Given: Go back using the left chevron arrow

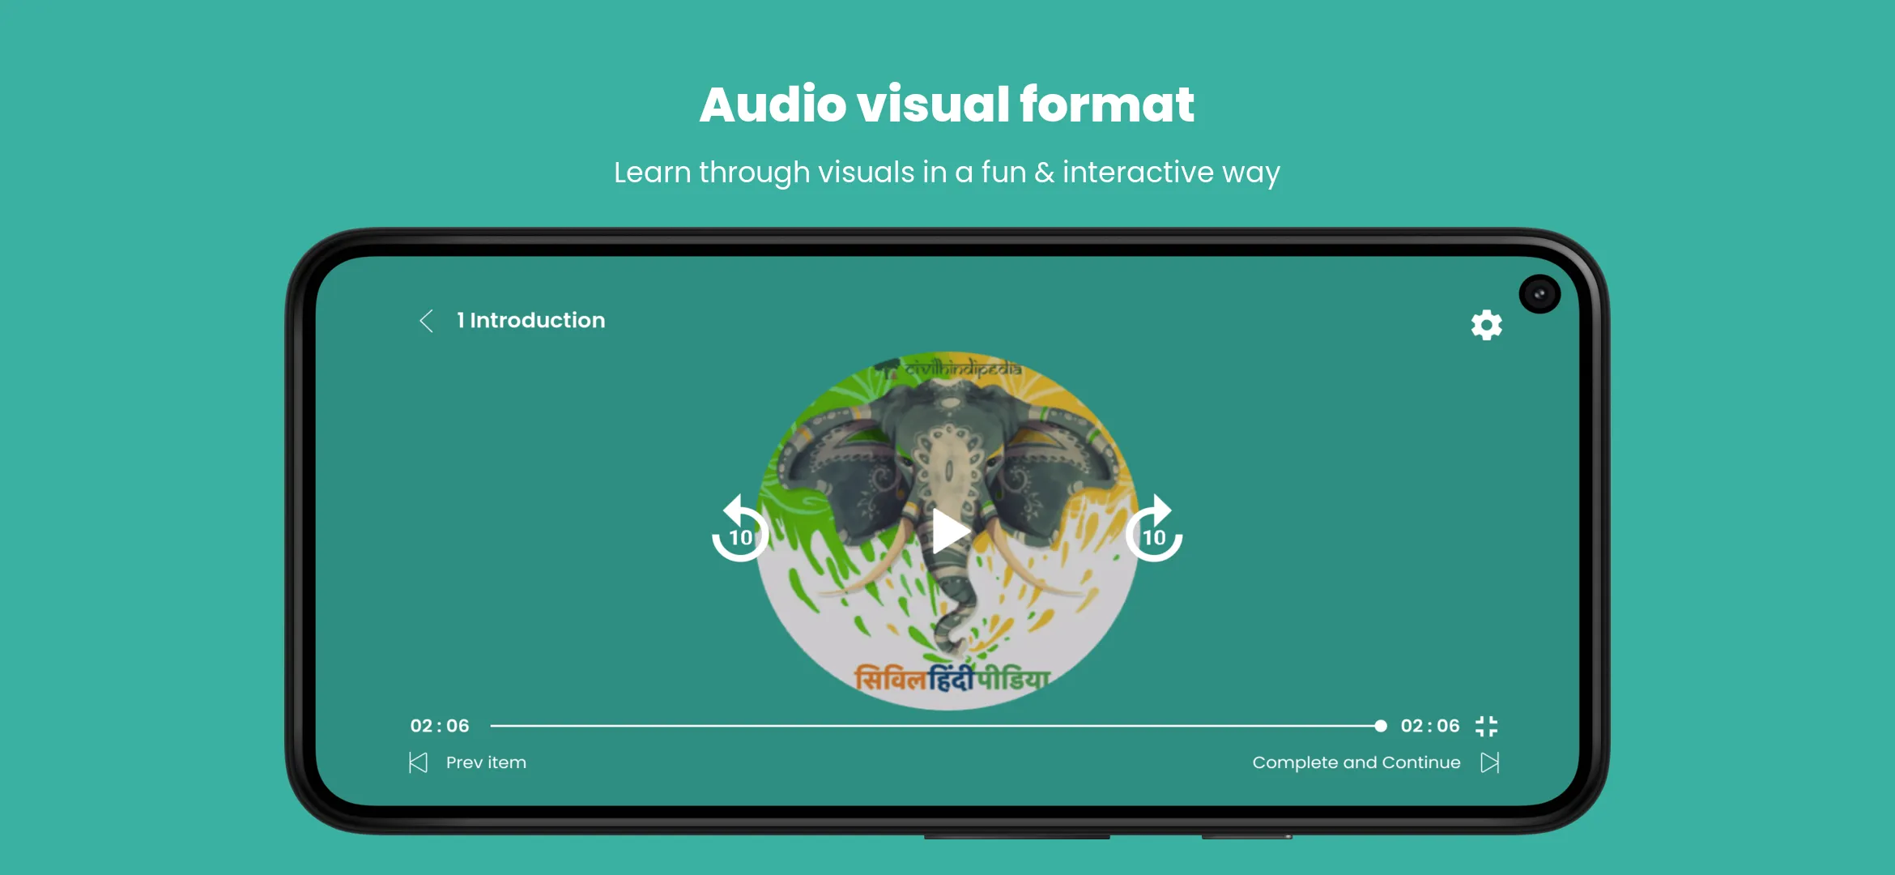Looking at the screenshot, I should coord(426,321).
